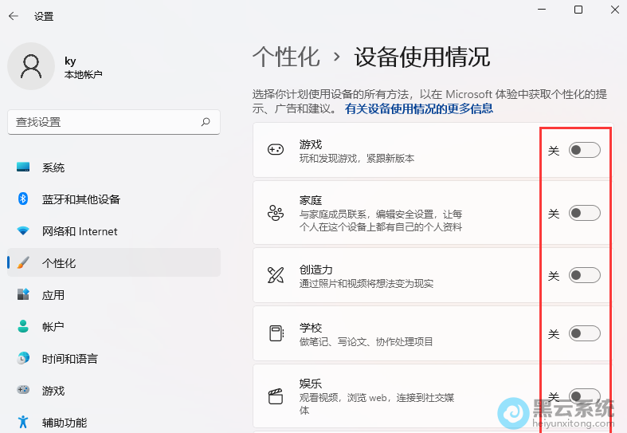Click the clapperboard icon on 娱乐 card
The image size is (627, 433).
click(x=276, y=396)
